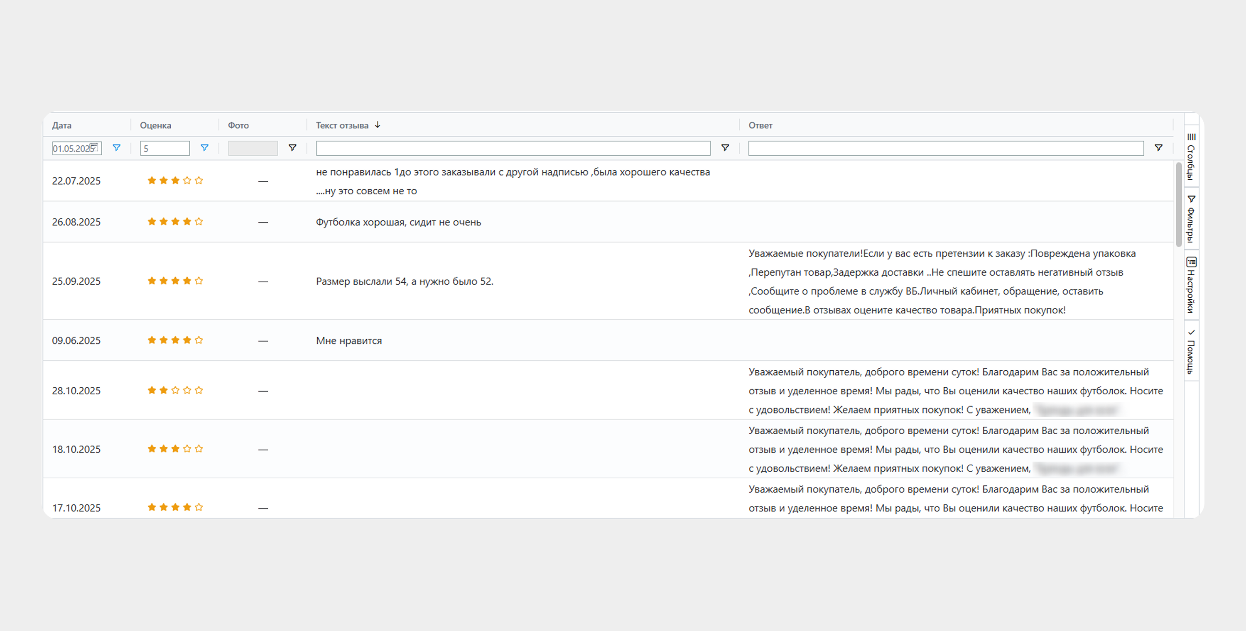Click the Ответ column header
The height and width of the screenshot is (631, 1246).
760,125
